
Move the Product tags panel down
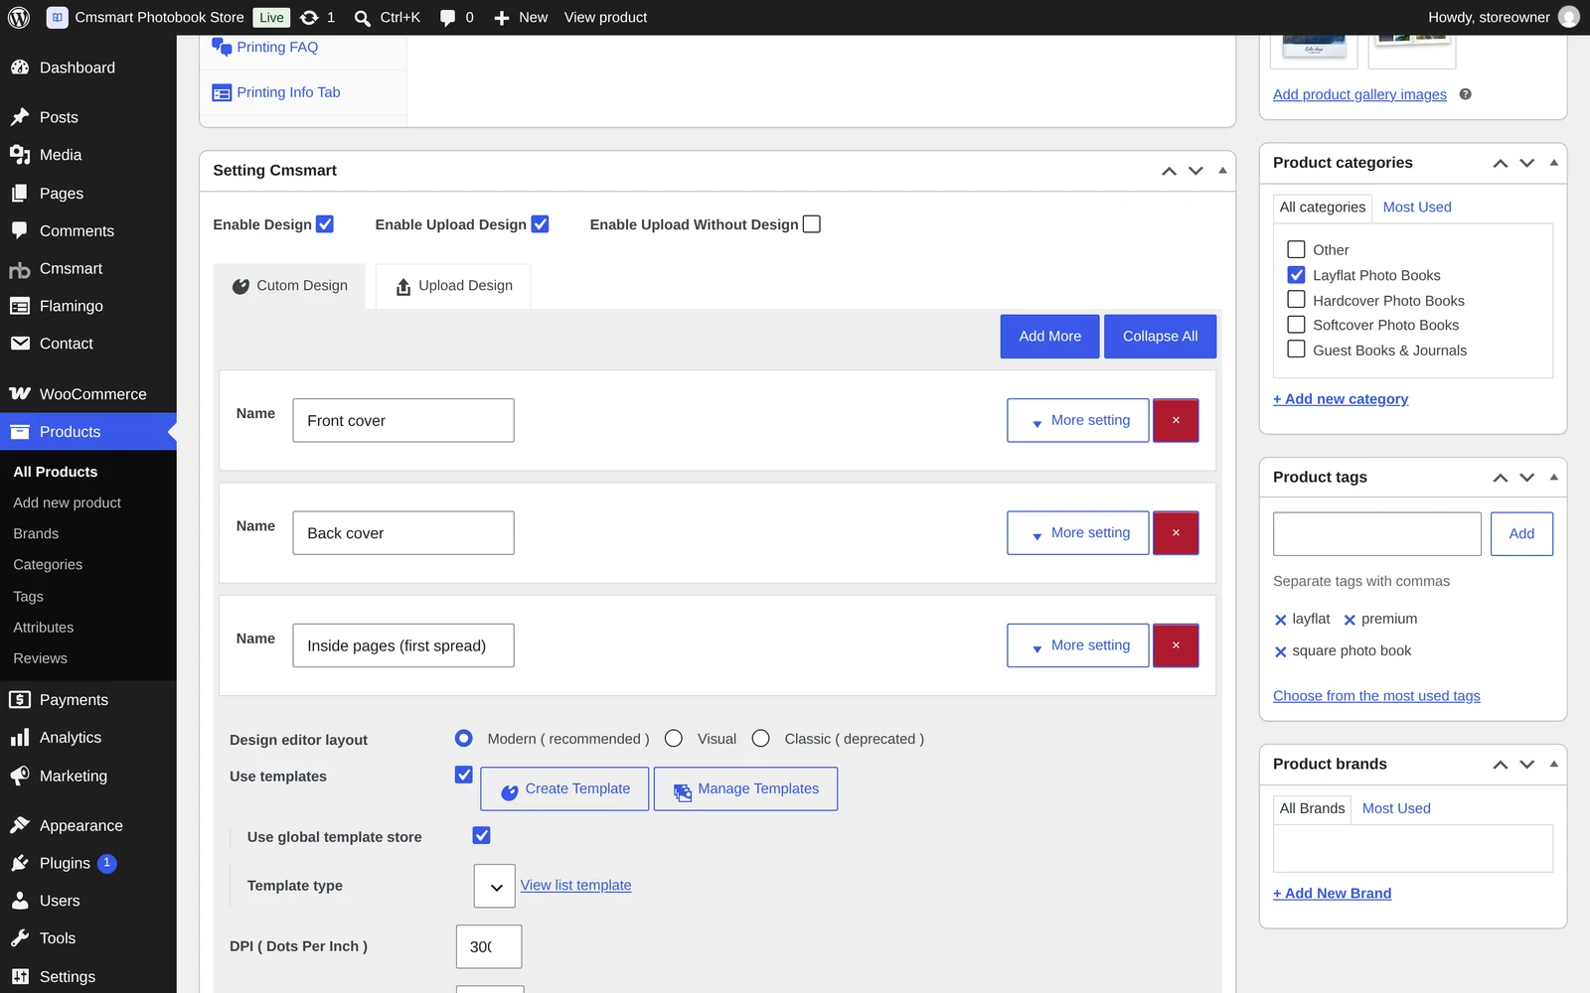pyautogui.click(x=1527, y=478)
